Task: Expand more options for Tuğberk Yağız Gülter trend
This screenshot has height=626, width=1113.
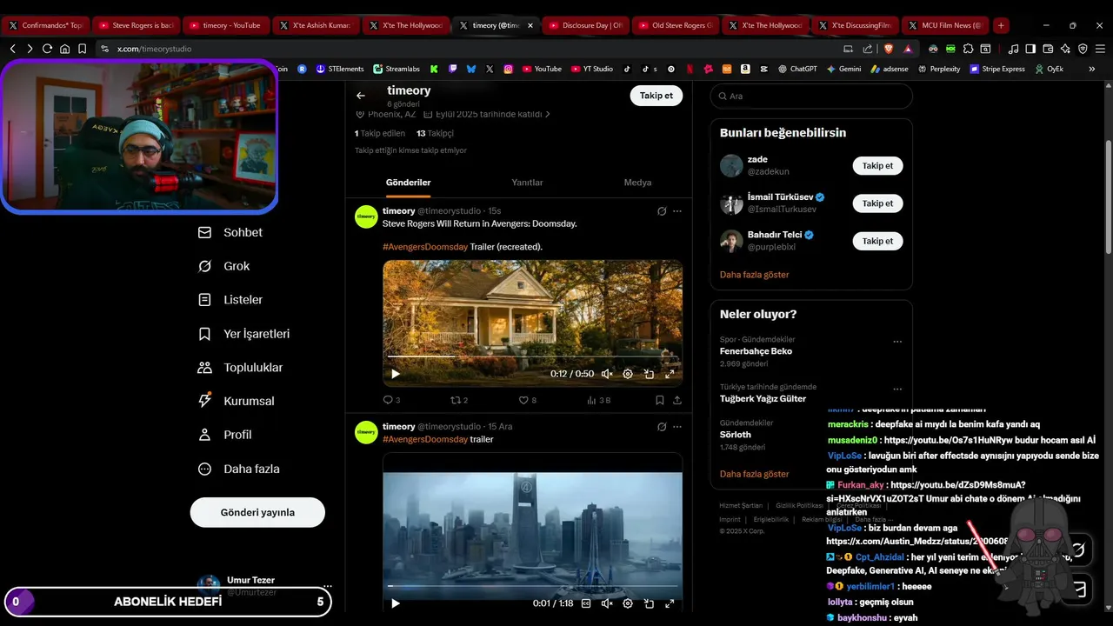Action: click(x=897, y=389)
